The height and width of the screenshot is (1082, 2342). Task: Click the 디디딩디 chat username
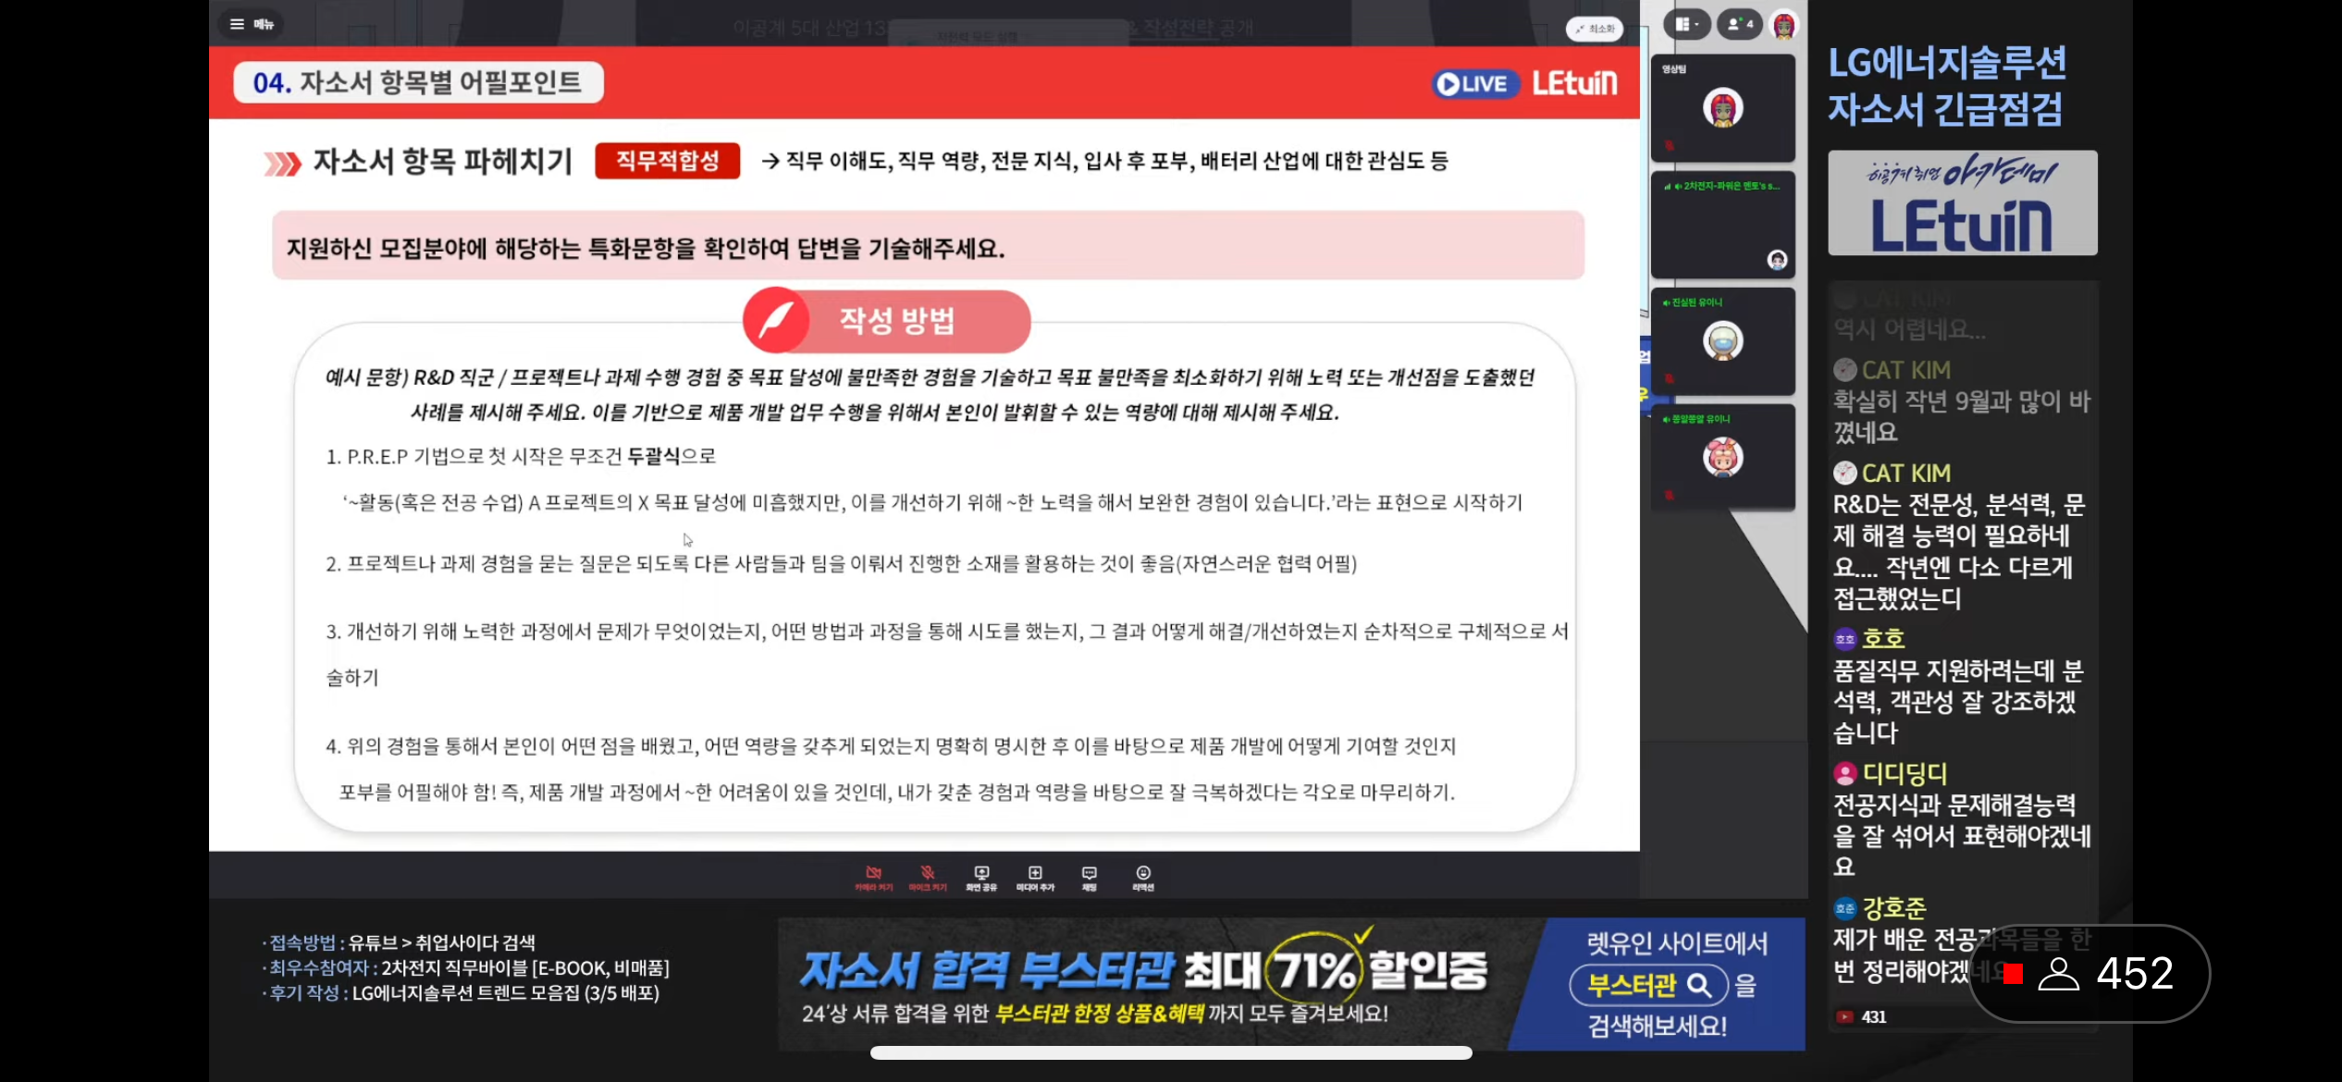[1905, 773]
